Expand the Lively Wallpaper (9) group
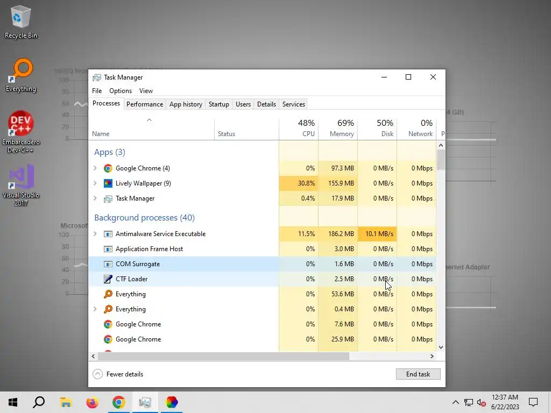 coord(95,183)
